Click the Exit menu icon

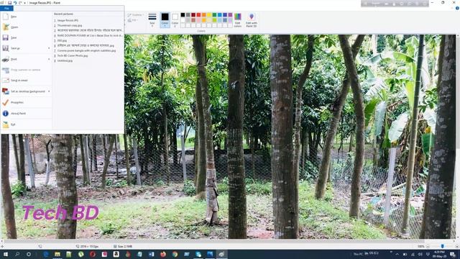tap(6, 124)
